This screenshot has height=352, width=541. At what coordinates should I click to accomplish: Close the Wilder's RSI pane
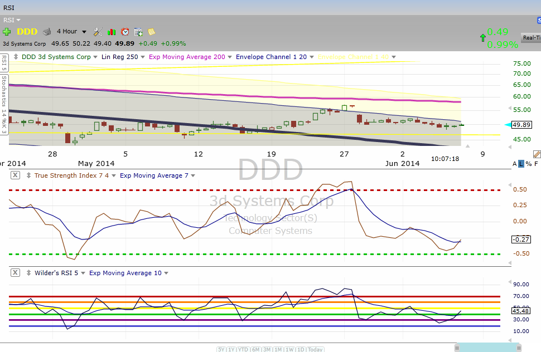15,272
